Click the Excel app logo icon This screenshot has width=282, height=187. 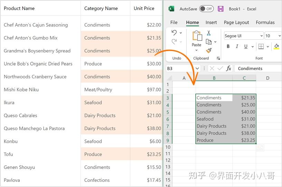tap(171, 9)
